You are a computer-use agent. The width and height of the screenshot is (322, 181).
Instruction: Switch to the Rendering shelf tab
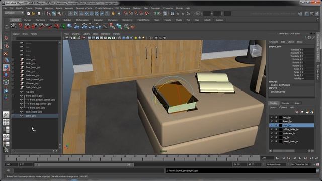click(127, 20)
